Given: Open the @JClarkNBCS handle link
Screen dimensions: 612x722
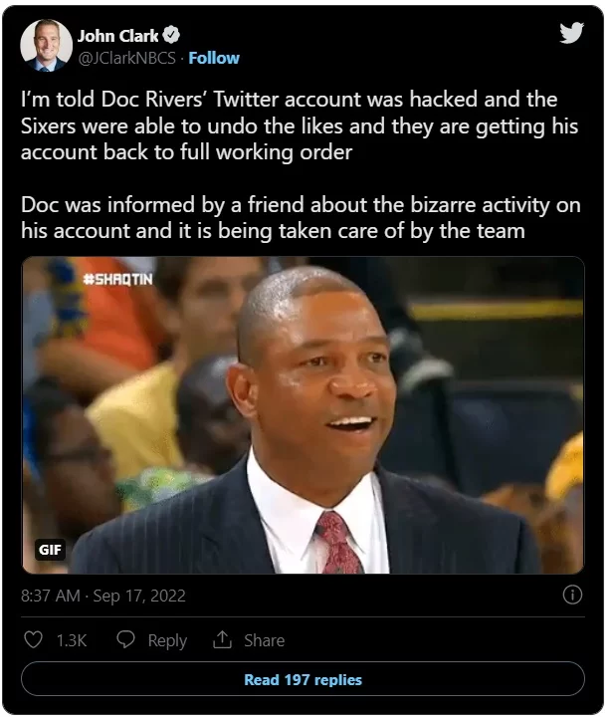Looking at the screenshot, I should tap(126, 58).
